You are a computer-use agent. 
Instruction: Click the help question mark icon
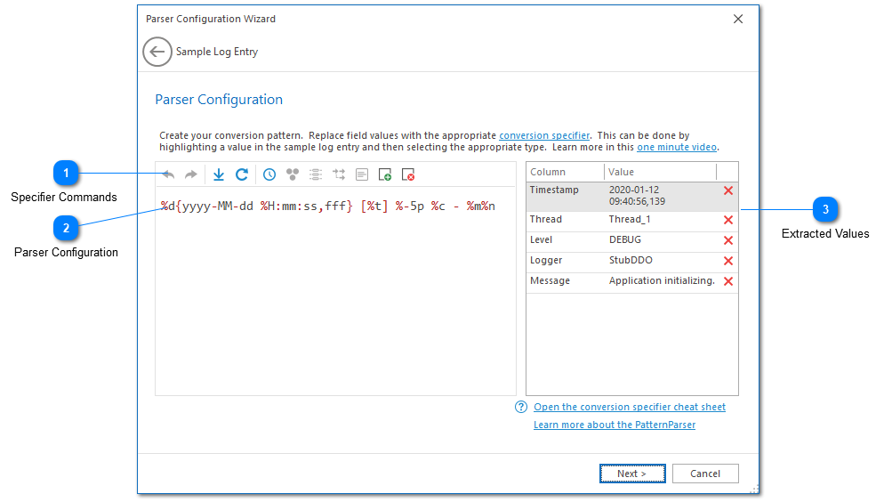tap(521, 407)
